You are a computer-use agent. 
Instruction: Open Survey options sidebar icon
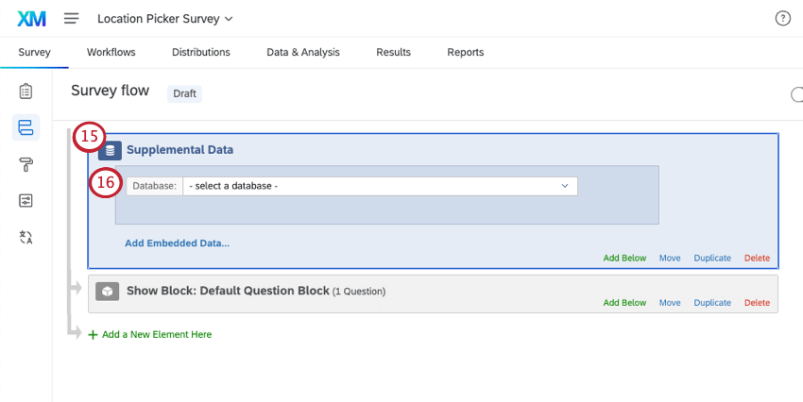click(26, 200)
